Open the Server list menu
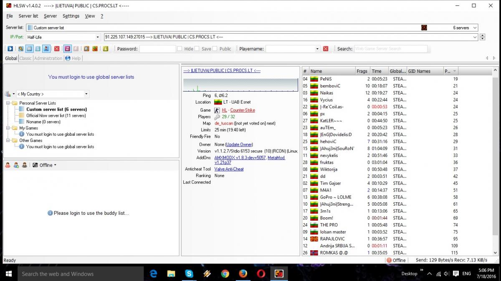Screen dimensions: 501x281 pos(28,16)
